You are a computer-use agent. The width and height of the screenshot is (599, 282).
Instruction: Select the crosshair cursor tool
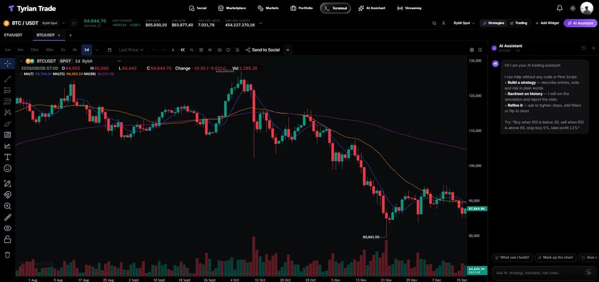7,63
